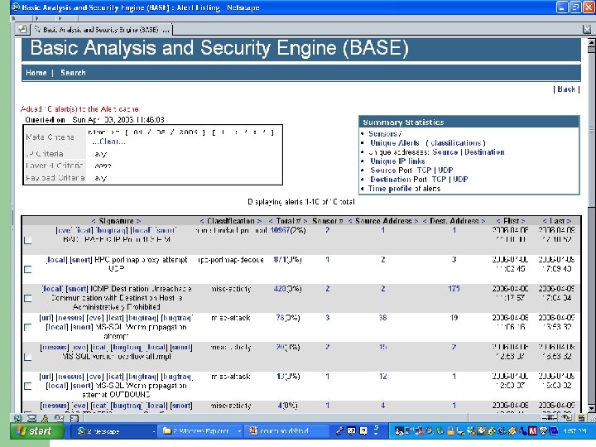
Task: Open Composer from the status bar icon
Action: 74,419
